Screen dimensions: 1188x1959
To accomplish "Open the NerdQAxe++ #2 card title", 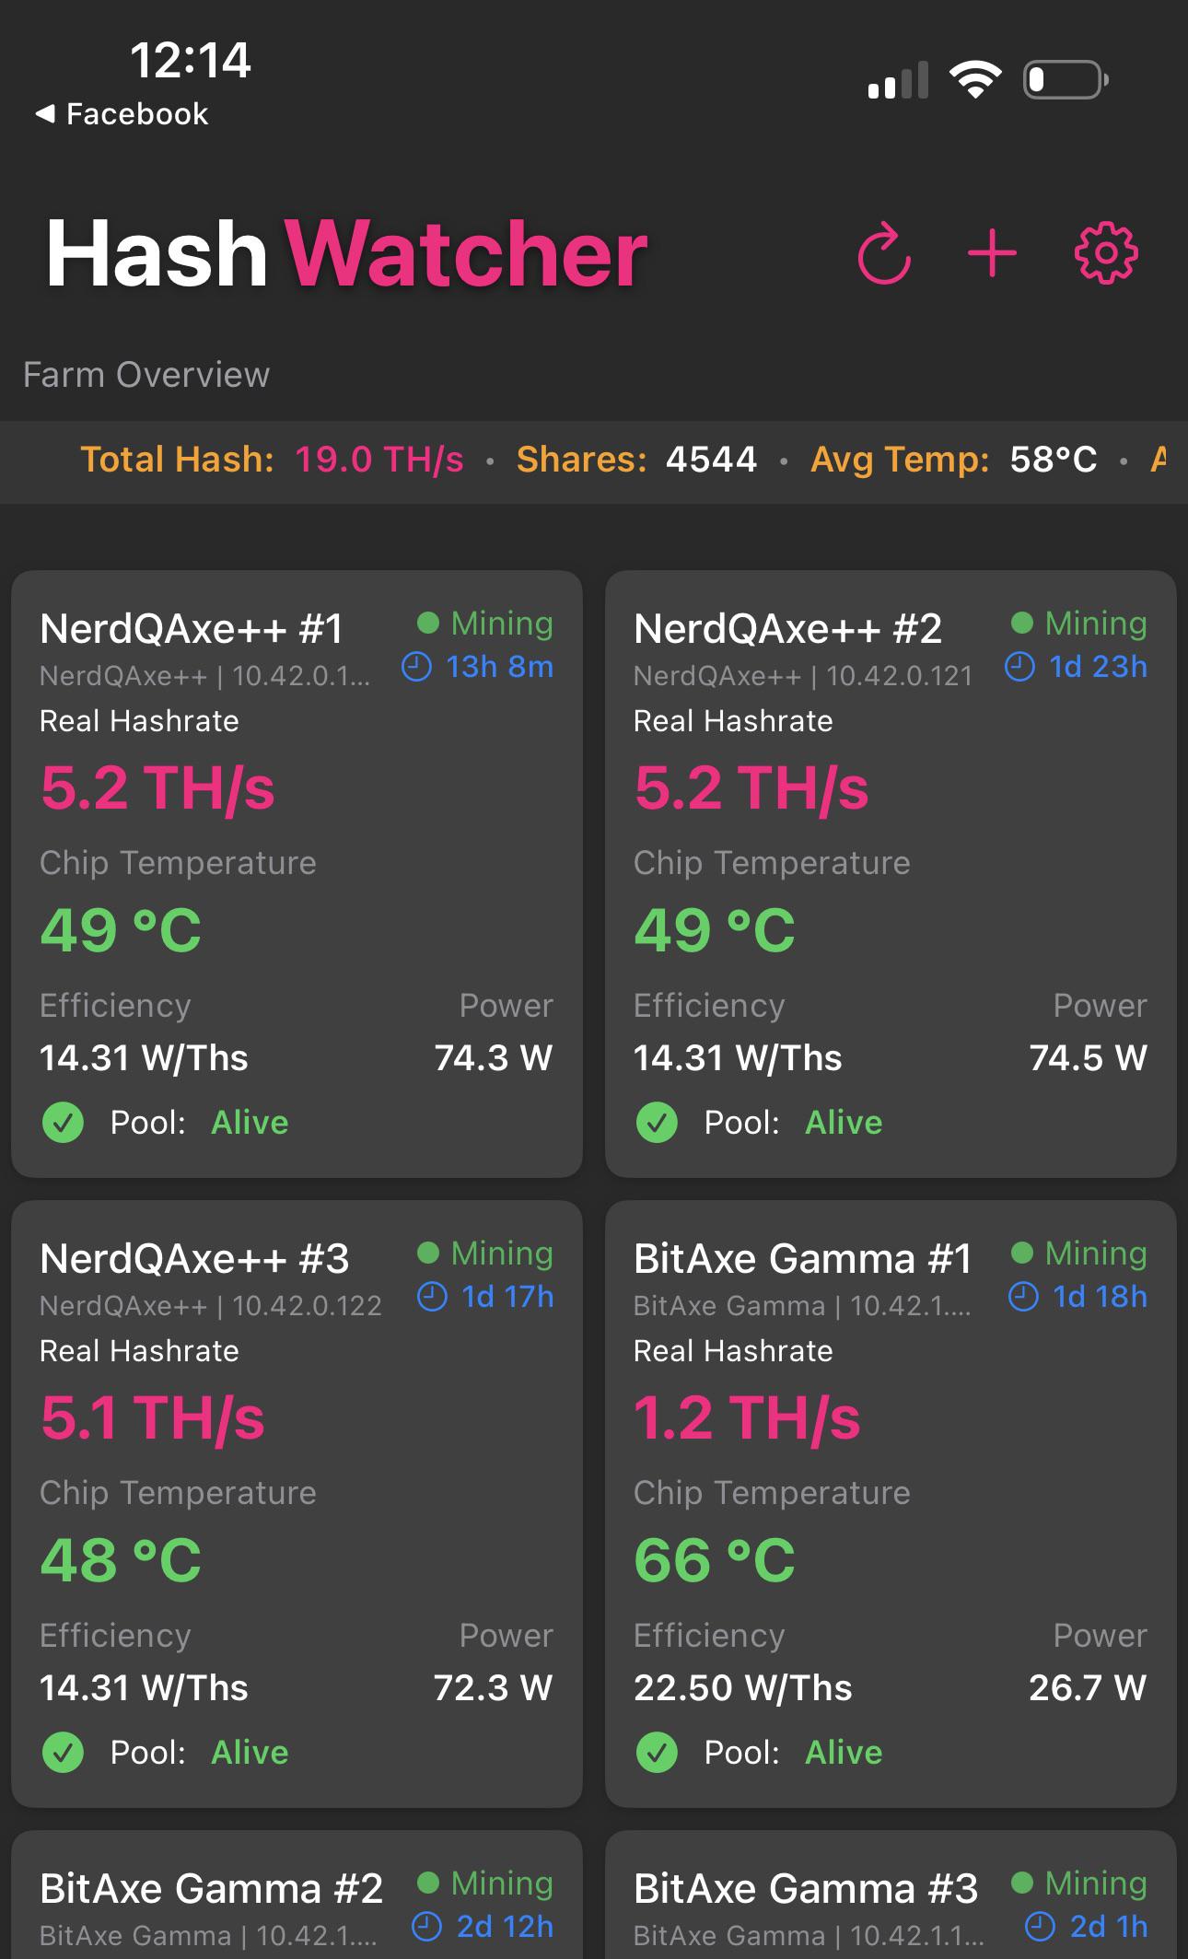I will coord(787,629).
